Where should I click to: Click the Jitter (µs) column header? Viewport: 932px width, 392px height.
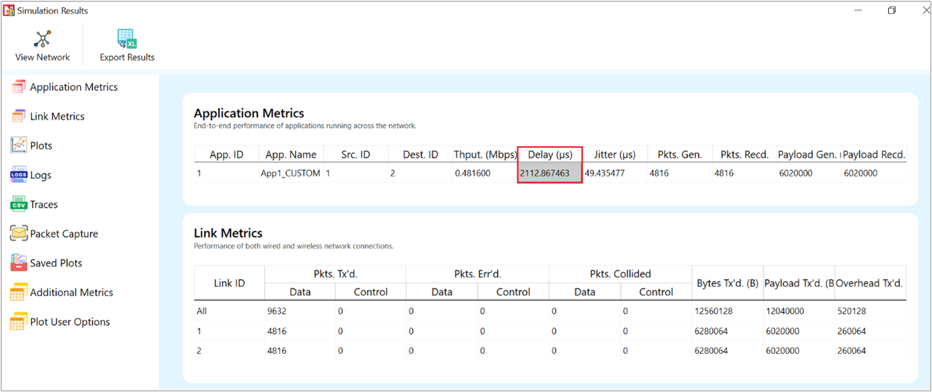[x=614, y=155]
